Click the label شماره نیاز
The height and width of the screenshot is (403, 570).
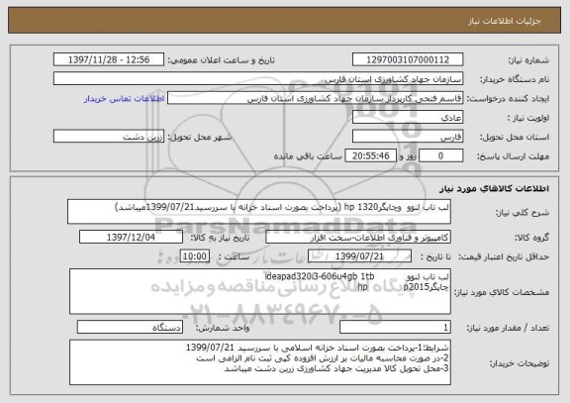click(528, 60)
